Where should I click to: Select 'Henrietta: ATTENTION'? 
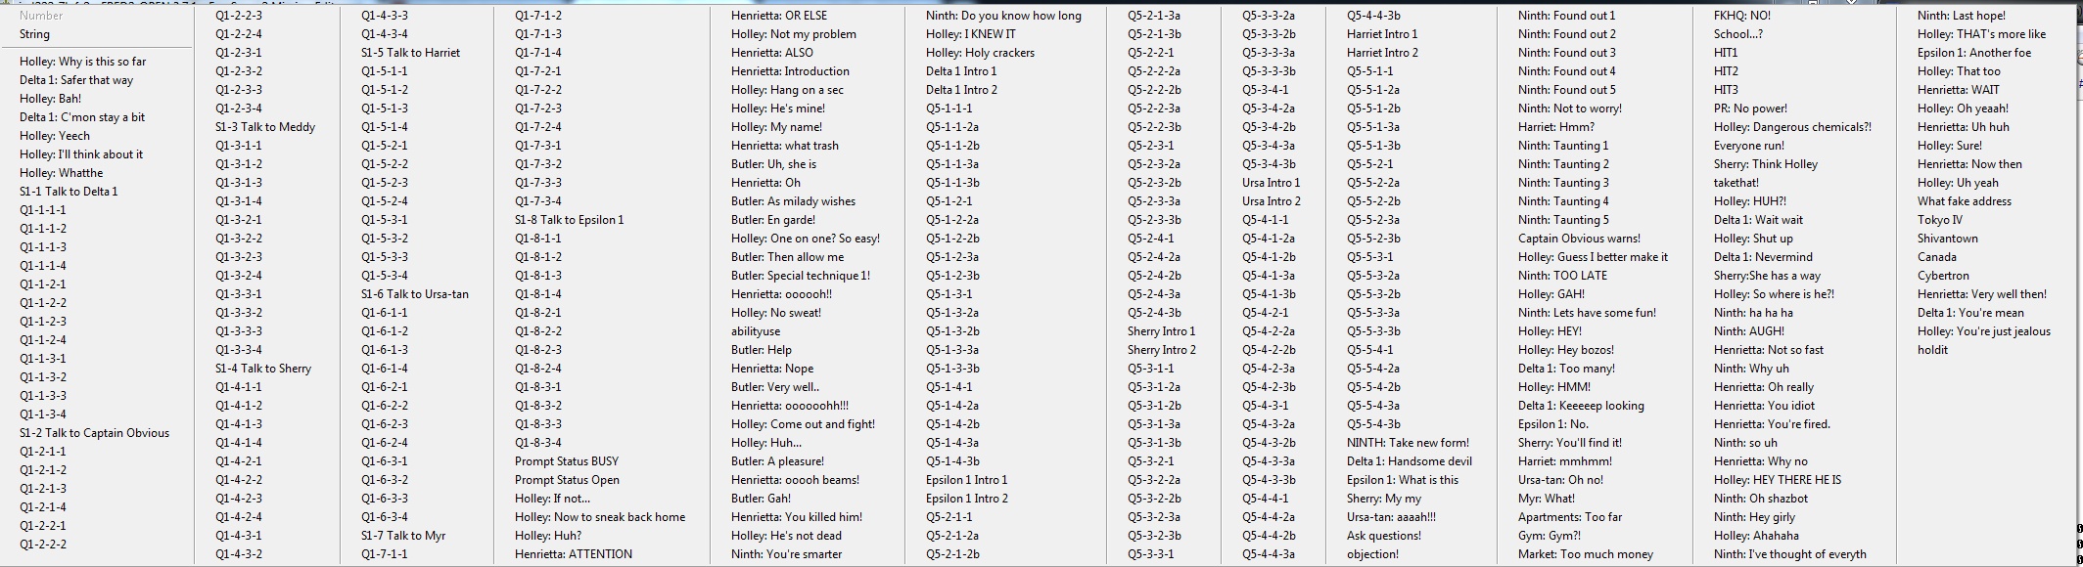[574, 554]
